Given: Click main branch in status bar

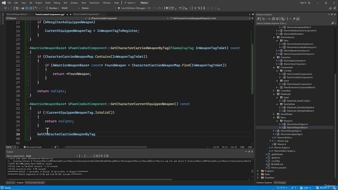Looking at the screenshot, I should [306, 188].
